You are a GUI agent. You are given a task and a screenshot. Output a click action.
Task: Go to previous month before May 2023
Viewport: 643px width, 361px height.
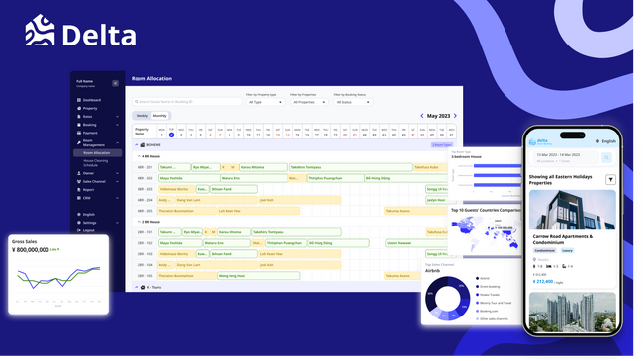point(422,116)
